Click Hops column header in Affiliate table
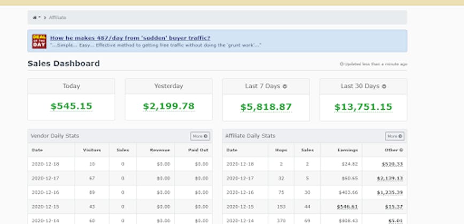The width and height of the screenshot is (464, 224). pos(281,150)
